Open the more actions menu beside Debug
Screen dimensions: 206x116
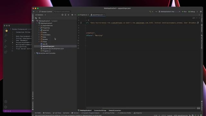(197, 12)
